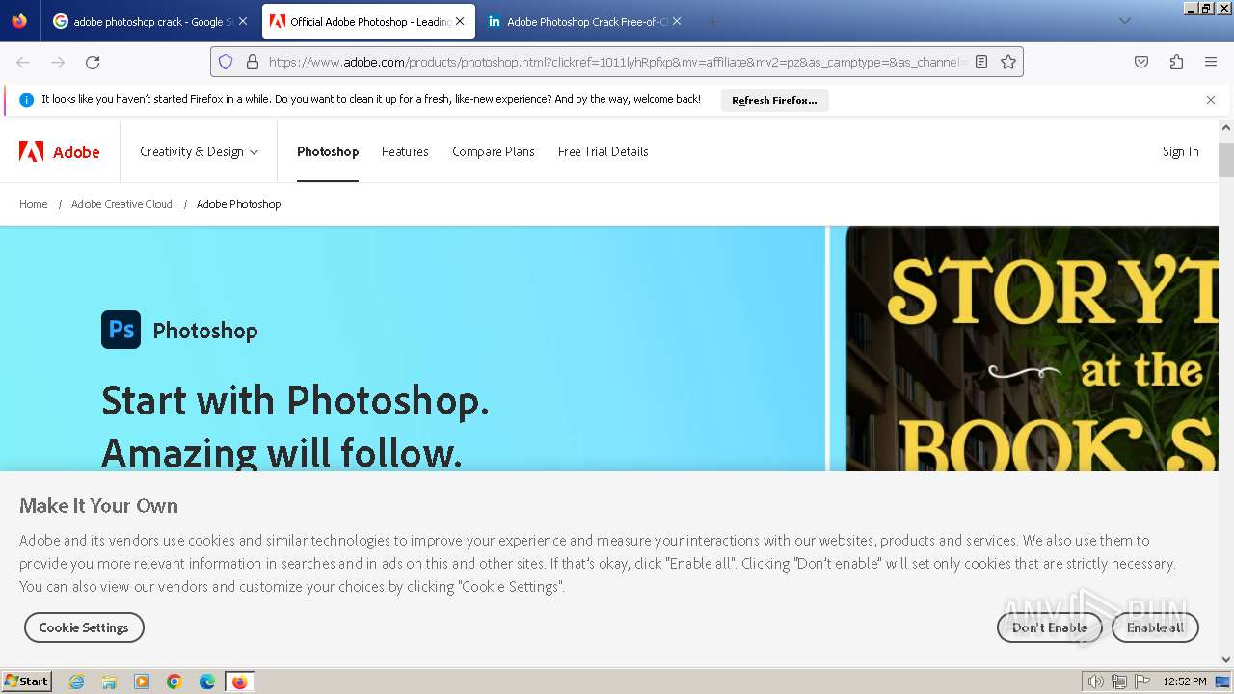This screenshot has height=694, width=1234.
Task: Select the Photoshop nav item
Action: [328, 151]
